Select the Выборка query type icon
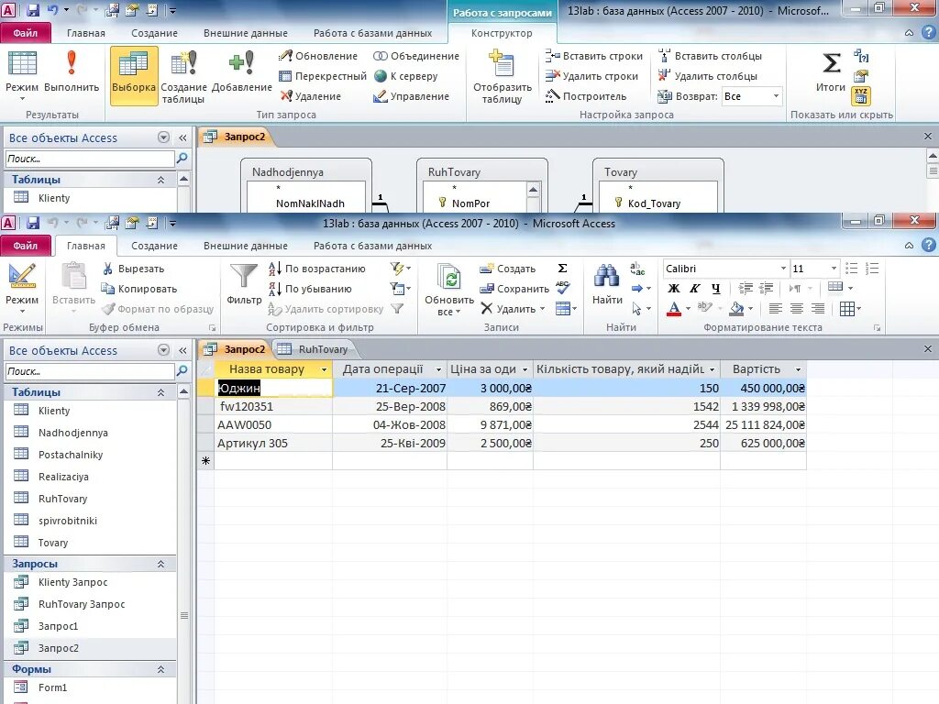The height and width of the screenshot is (704, 939). pos(134,75)
